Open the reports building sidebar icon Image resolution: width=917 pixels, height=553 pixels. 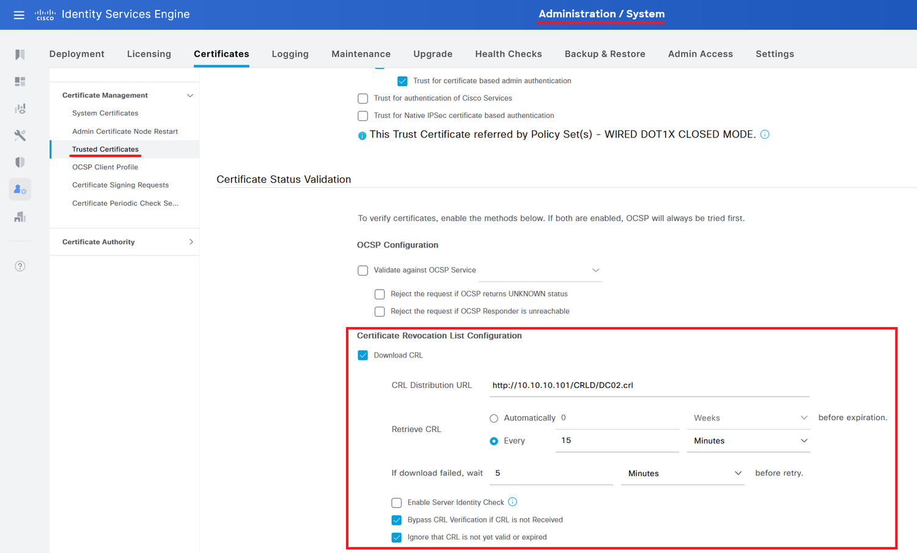click(20, 216)
